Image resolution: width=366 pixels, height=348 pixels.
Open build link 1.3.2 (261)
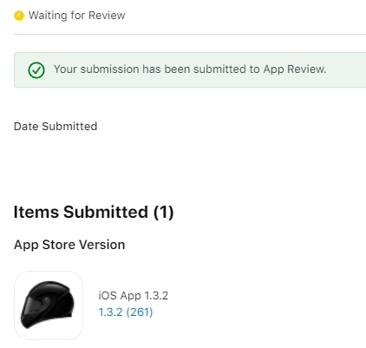(x=126, y=312)
